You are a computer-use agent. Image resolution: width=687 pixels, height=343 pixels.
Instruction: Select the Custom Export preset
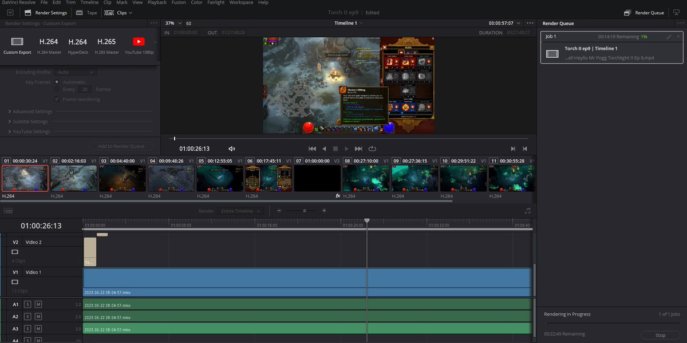click(18, 45)
